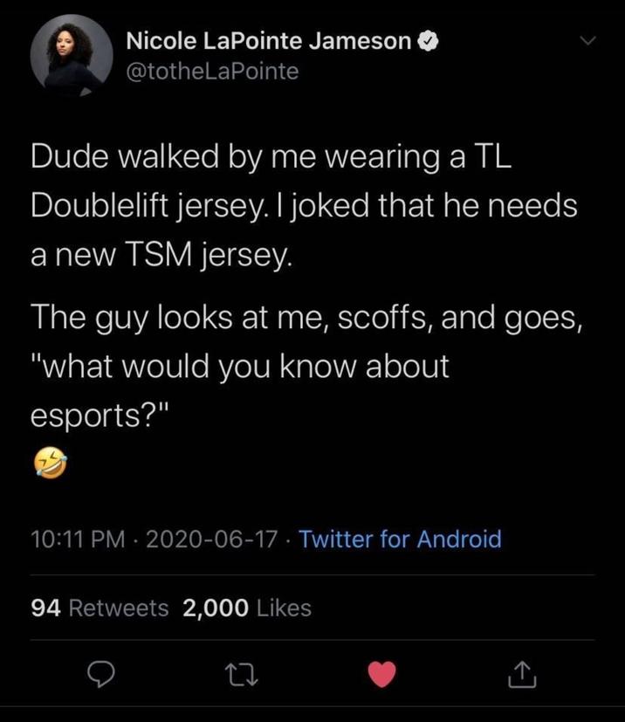This screenshot has height=722, width=625.
Task: Open the @totheLaPointe handle
Action: click(212, 71)
